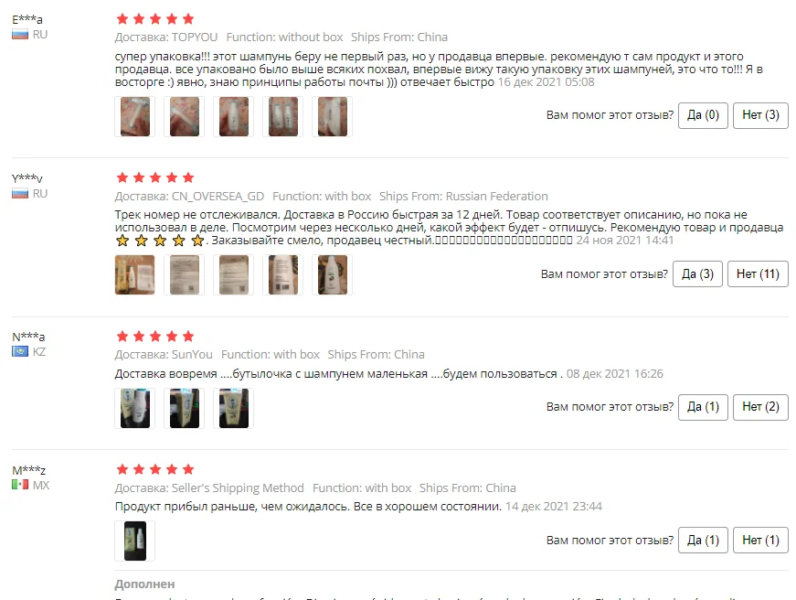This screenshot has width=796, height=600.
Task: Vote Да (3) on Y***v's review
Action: pos(697,274)
